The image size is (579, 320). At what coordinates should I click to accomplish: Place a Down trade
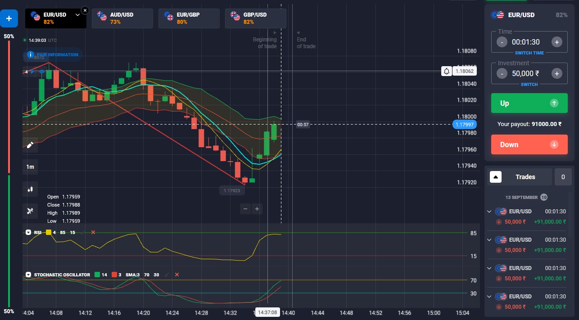529,144
